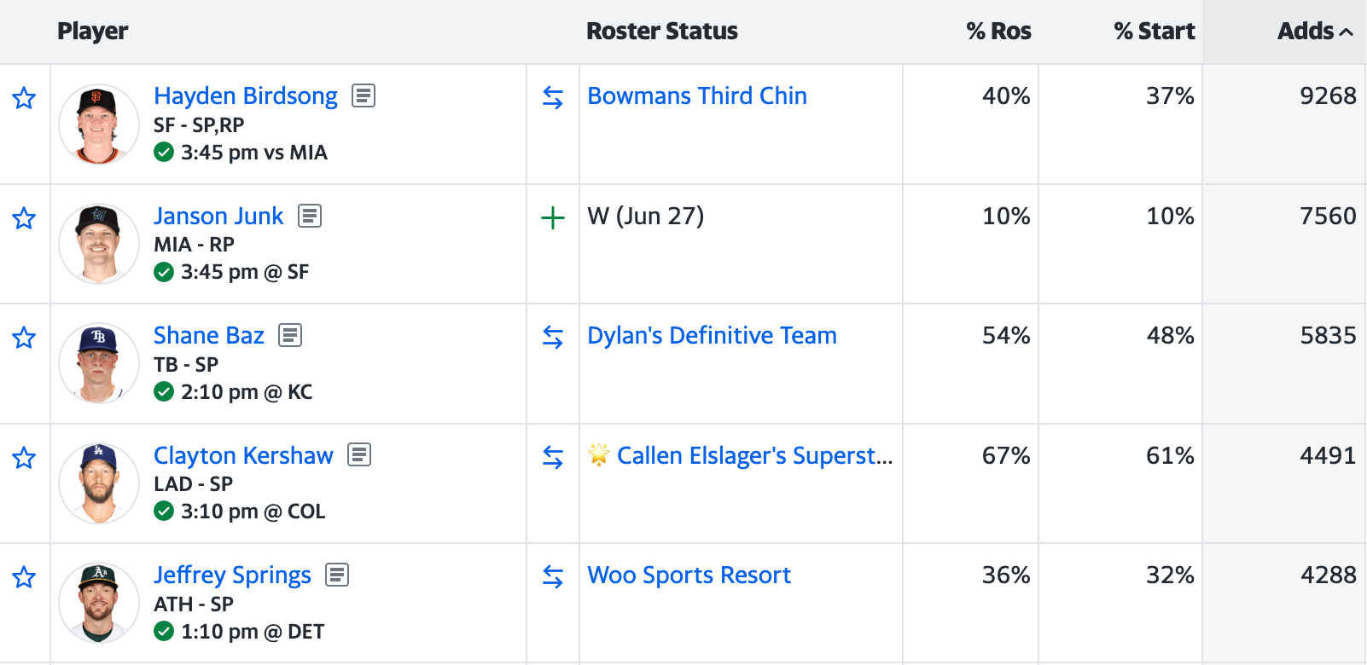Click Clayton Kershaw's headshot photo
1367x665 pixels.
[99, 483]
